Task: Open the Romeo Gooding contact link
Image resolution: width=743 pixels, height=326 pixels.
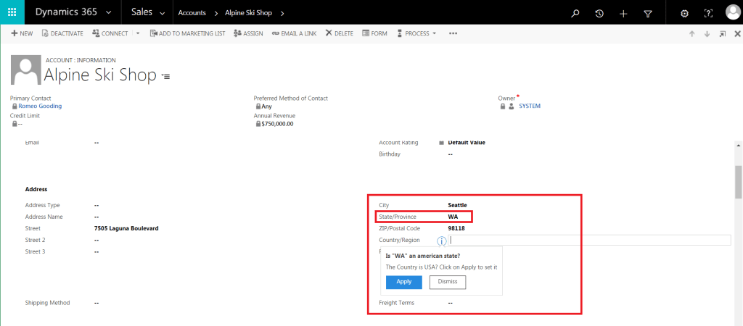Action: pos(40,106)
